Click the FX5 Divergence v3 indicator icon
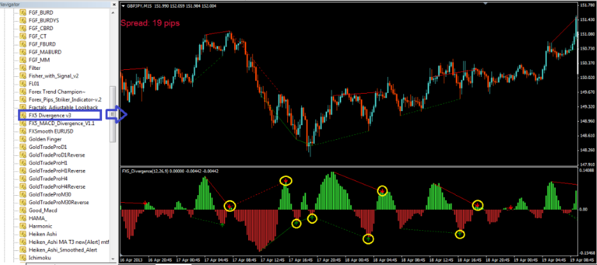 point(23,115)
